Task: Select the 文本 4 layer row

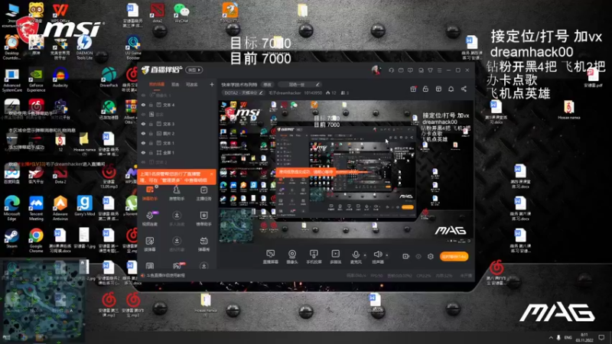Action: [177, 105]
